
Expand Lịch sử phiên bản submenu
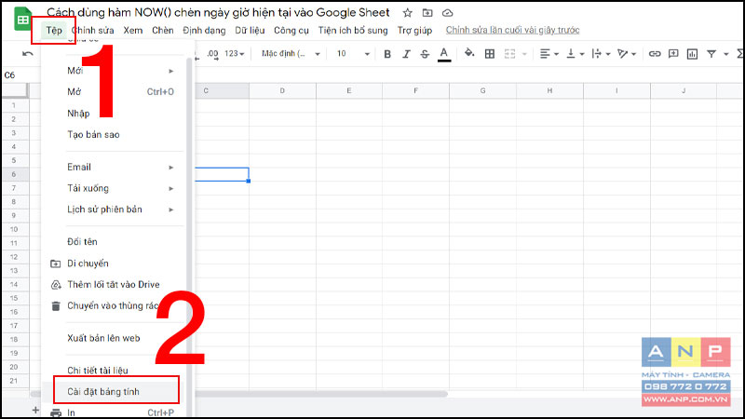pos(171,209)
